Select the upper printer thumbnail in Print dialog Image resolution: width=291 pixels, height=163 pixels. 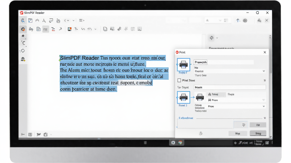(x=183, y=65)
